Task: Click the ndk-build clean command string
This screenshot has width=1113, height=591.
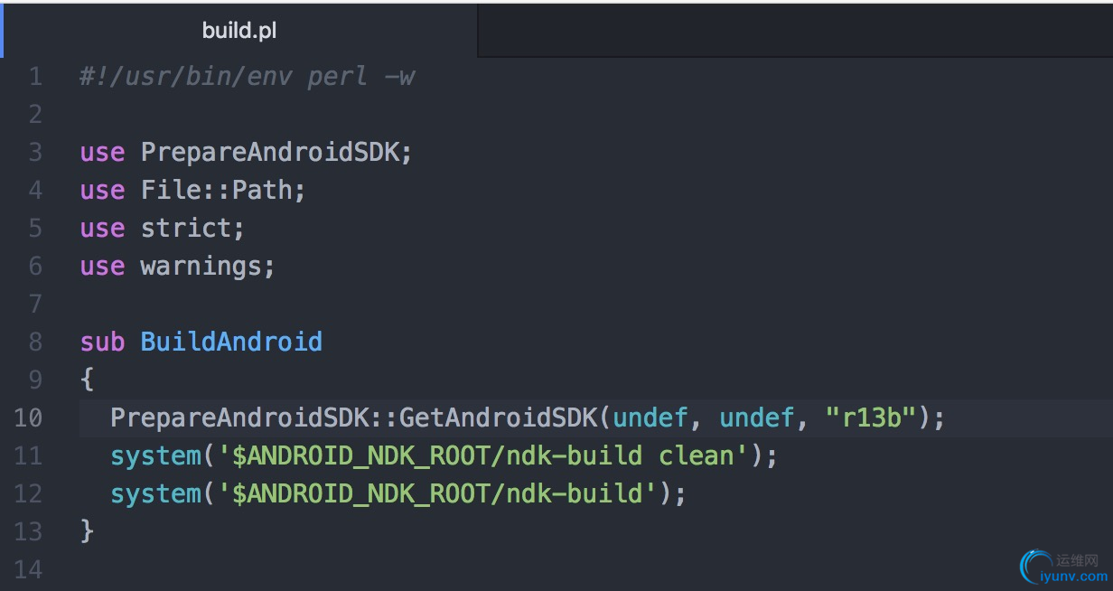Action: point(483,456)
